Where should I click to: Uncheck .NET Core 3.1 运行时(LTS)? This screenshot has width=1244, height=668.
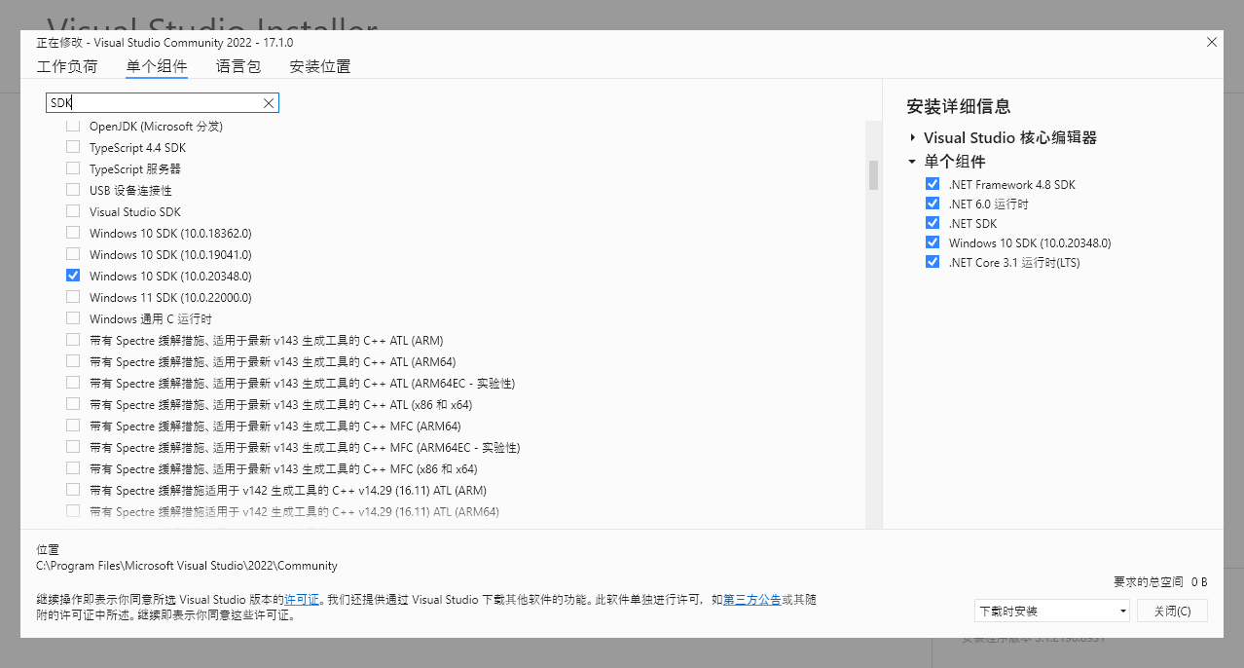click(x=933, y=262)
